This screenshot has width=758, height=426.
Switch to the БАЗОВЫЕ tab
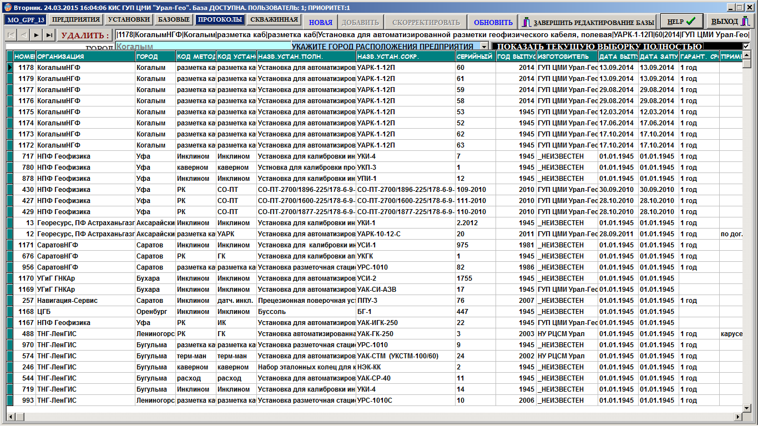click(x=174, y=19)
